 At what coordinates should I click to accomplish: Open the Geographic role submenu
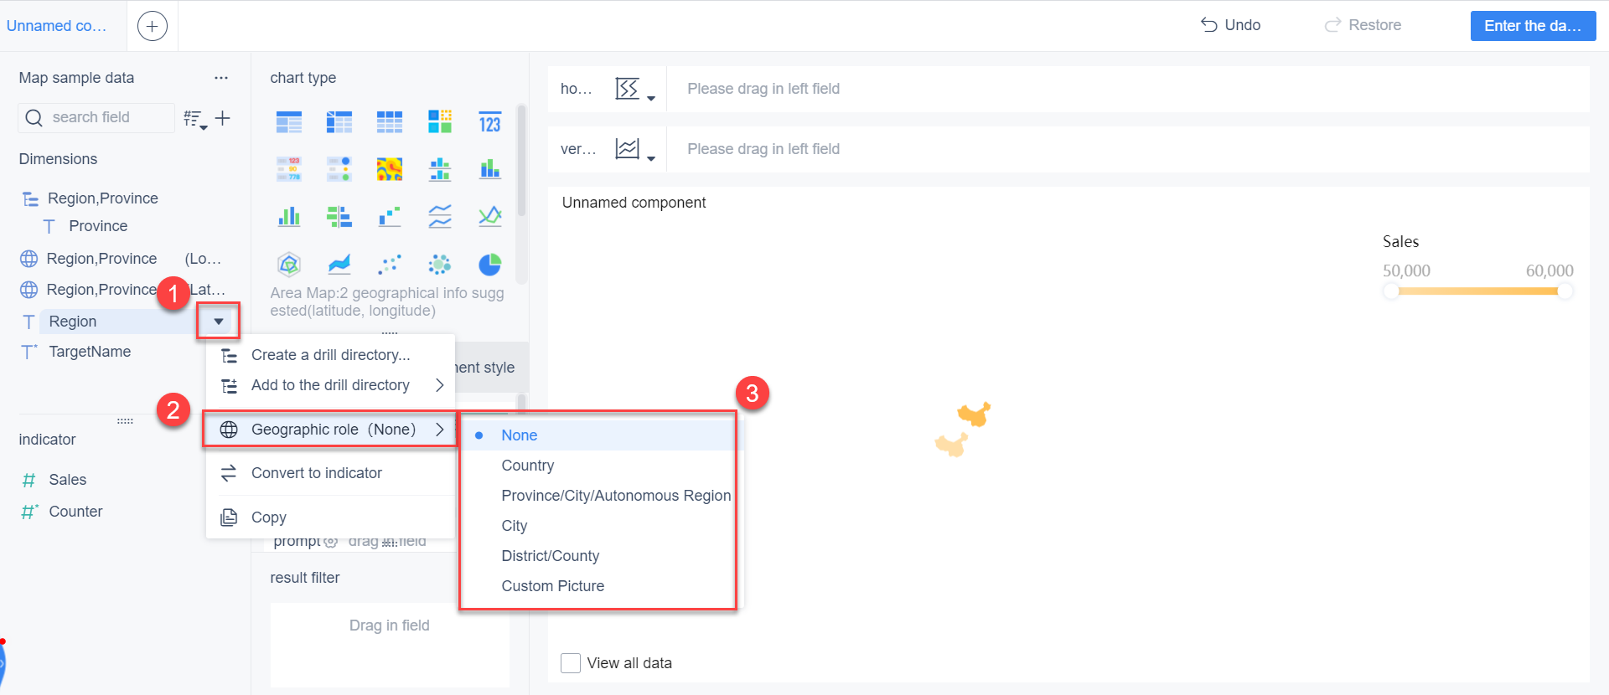(331, 430)
